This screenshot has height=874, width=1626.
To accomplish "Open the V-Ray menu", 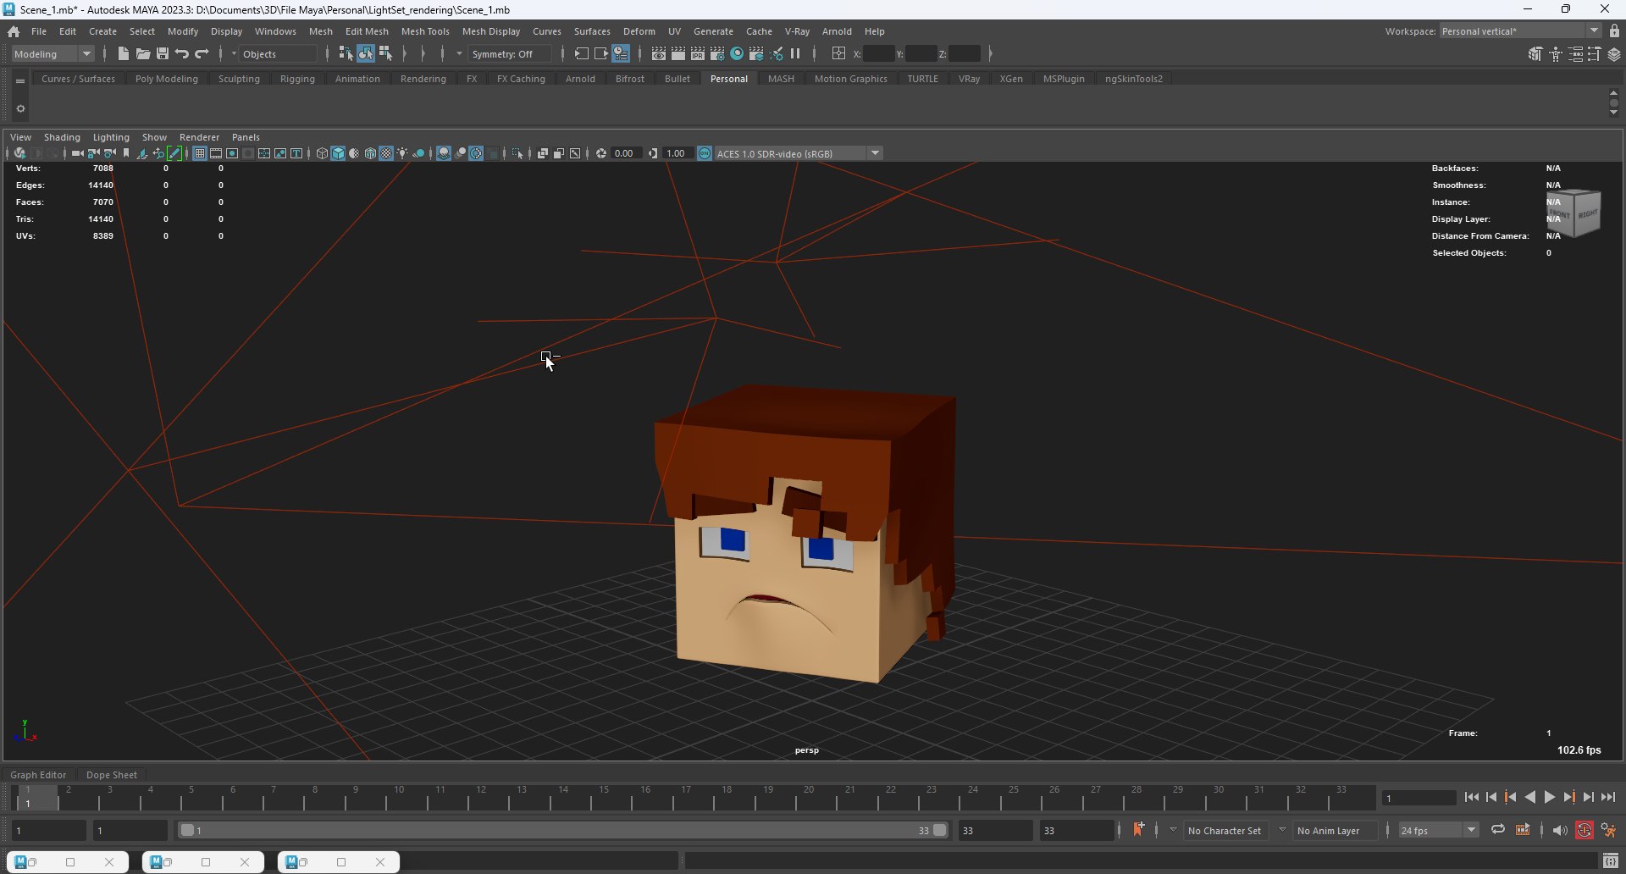I will pyautogui.click(x=797, y=31).
